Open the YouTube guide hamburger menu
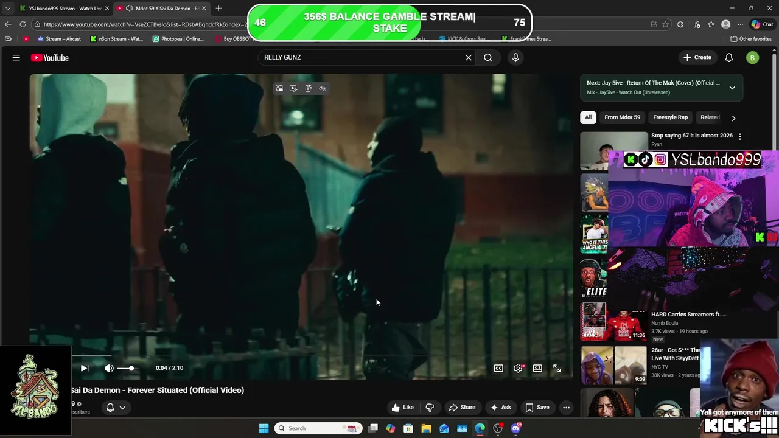The height and width of the screenshot is (438, 779). pos(16,58)
